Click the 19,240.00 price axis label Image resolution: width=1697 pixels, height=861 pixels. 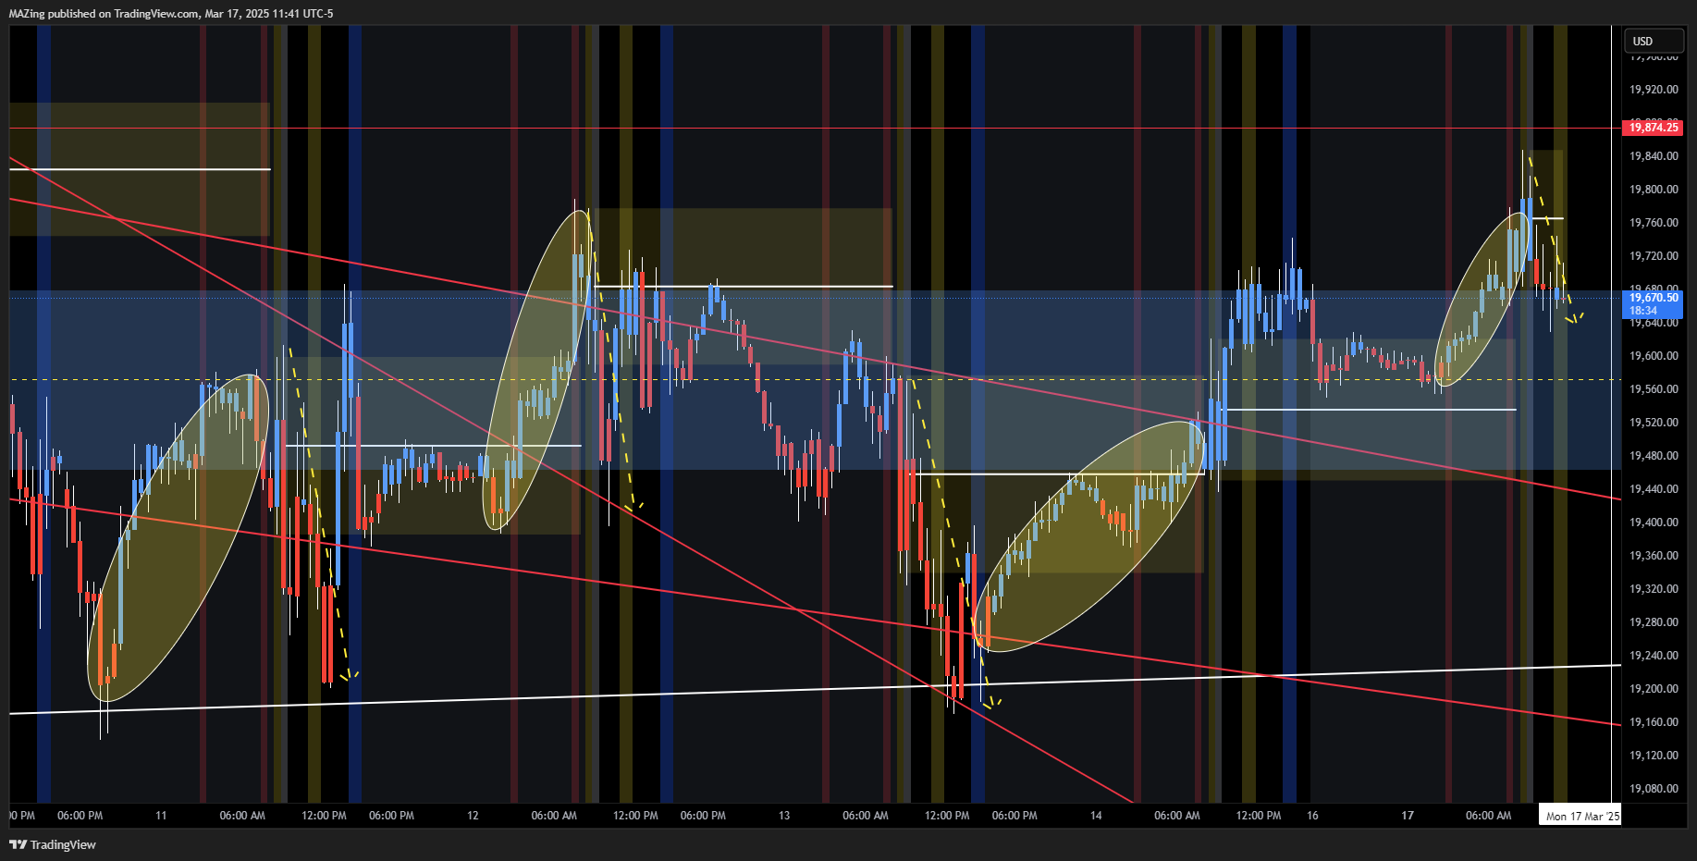[x=1654, y=656]
